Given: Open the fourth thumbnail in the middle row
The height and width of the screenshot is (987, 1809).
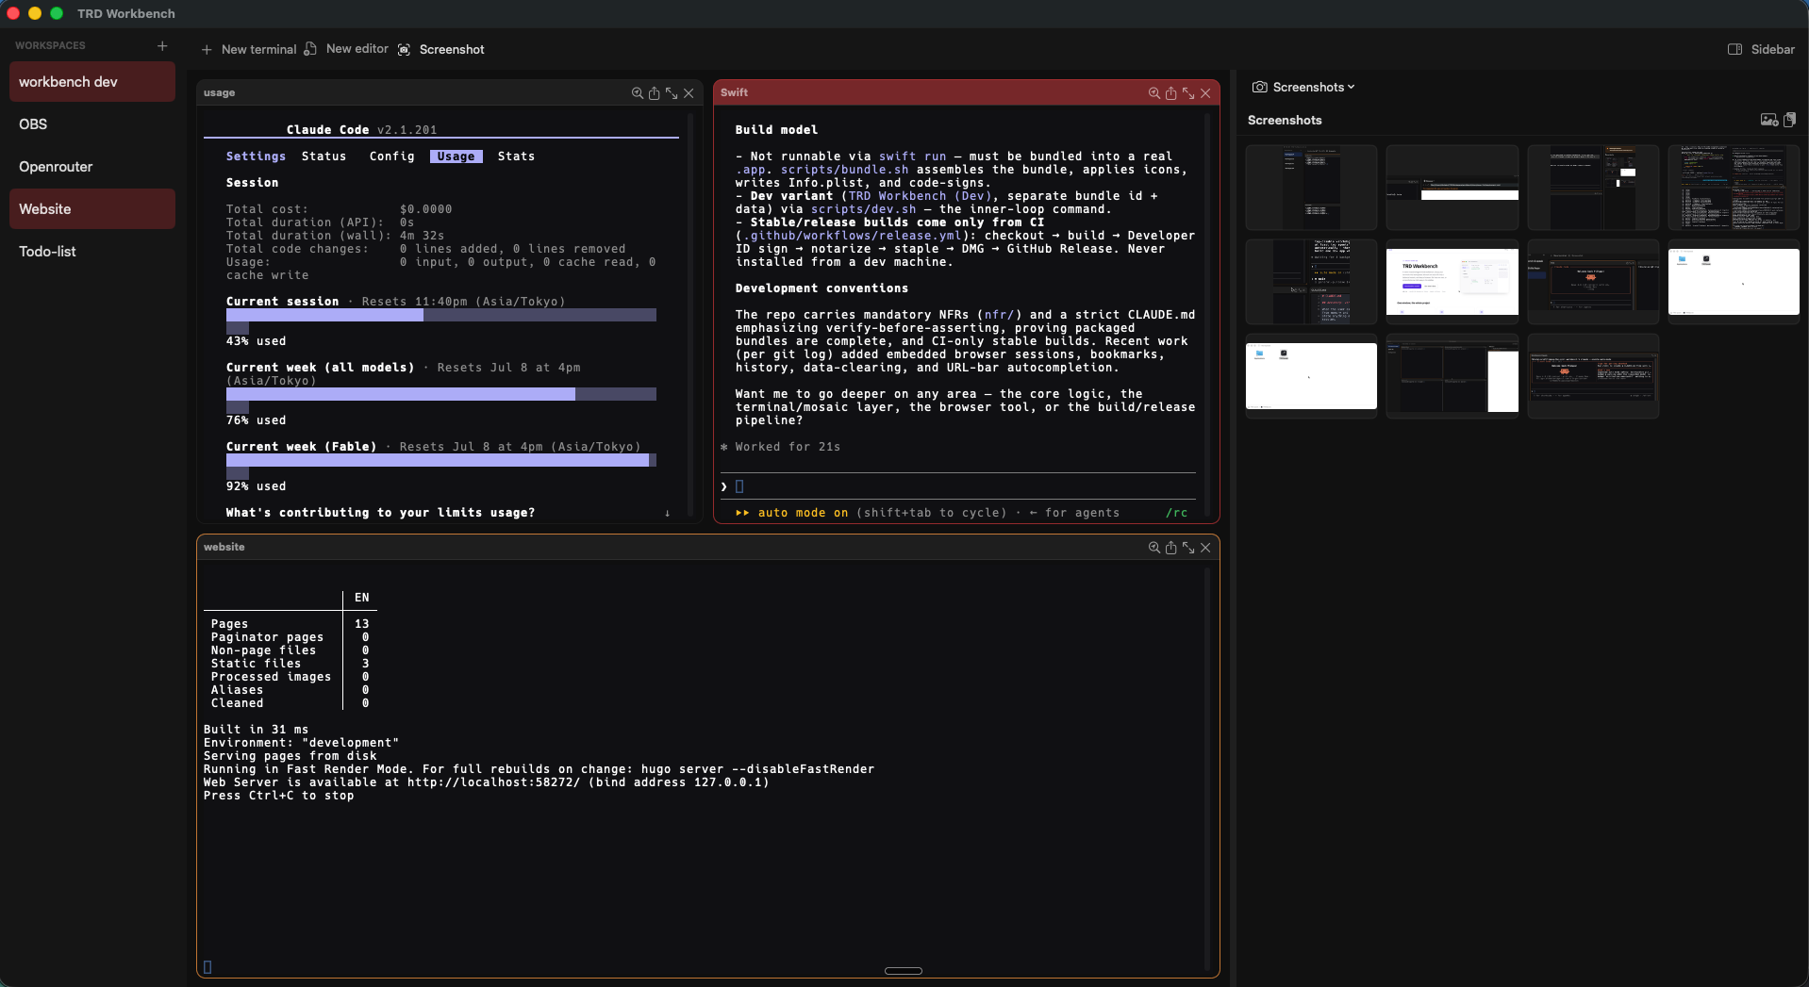Looking at the screenshot, I should point(1734,282).
